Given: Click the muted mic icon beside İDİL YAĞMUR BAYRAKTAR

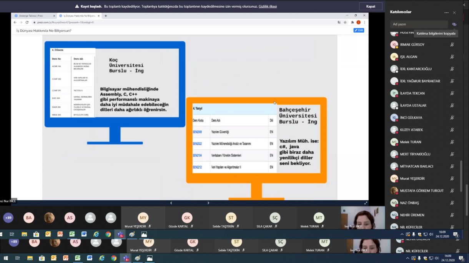Looking at the screenshot, I should [x=452, y=81].
